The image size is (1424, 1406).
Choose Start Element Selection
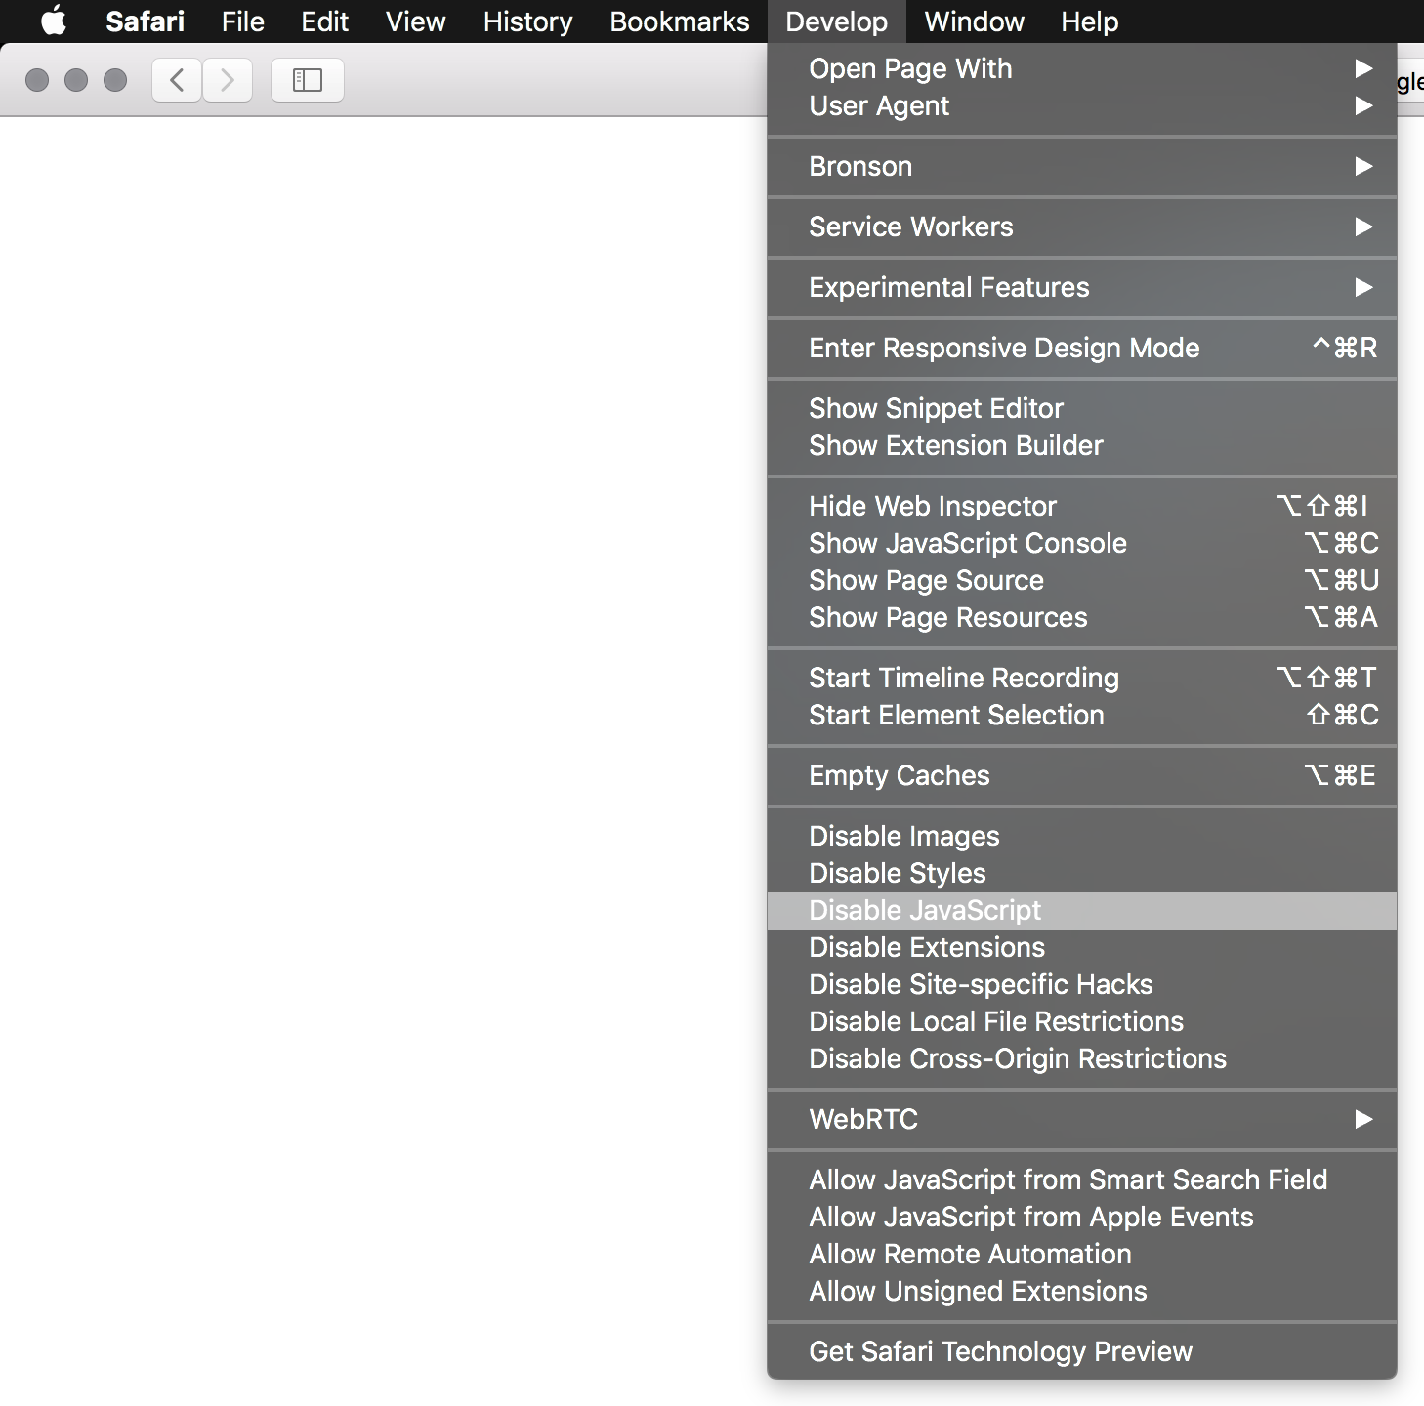click(x=1082, y=715)
